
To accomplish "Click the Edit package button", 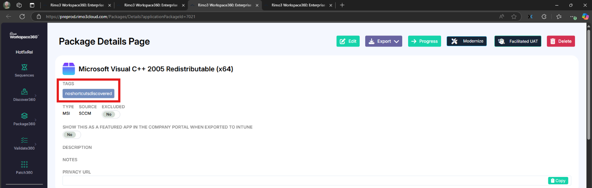I will click(348, 41).
